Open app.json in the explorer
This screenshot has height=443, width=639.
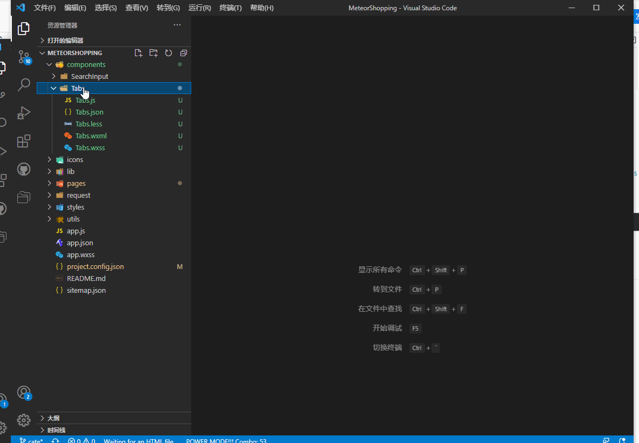point(113,243)
